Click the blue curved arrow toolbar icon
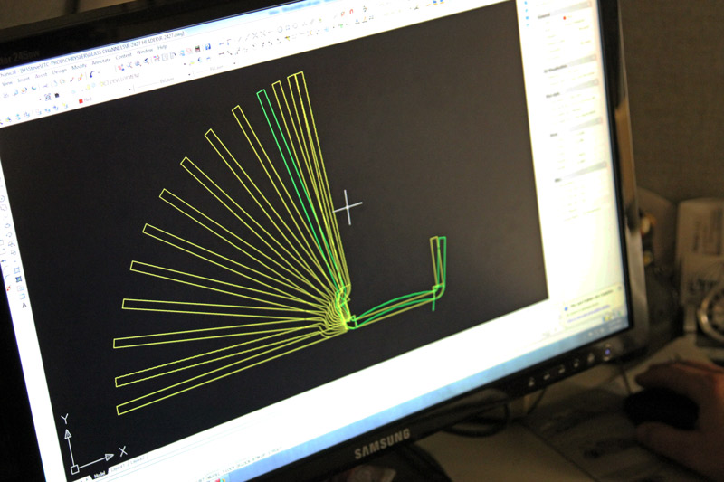This screenshot has height=482, width=724. 91,74
